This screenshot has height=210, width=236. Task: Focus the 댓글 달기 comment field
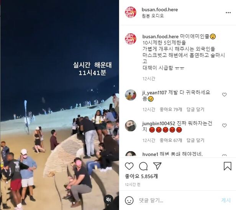pos(178,200)
